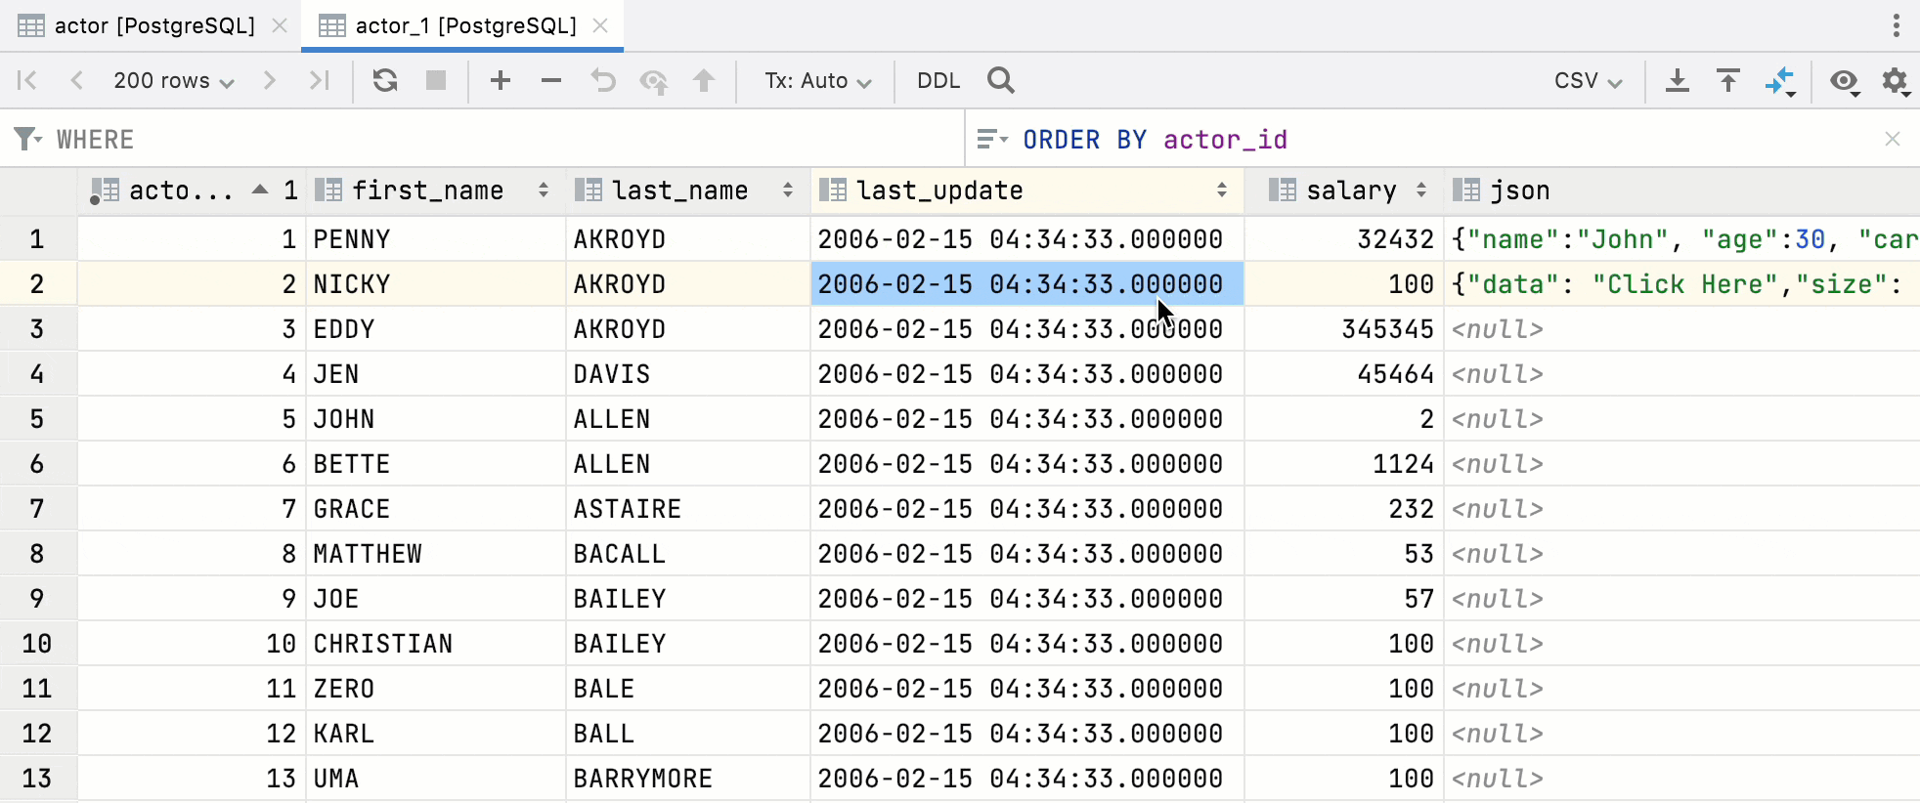The width and height of the screenshot is (1920, 803).
Task: Open the CSV export format dropdown
Action: coord(1588,80)
